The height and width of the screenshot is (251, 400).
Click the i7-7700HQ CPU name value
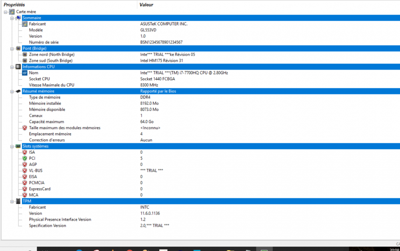(x=184, y=73)
